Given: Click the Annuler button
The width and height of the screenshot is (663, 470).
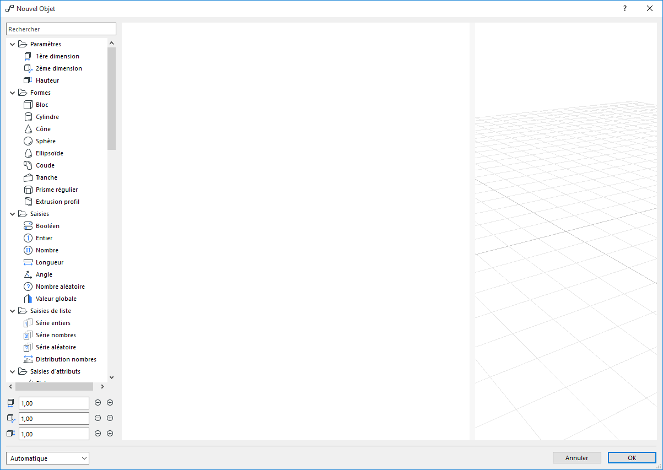Looking at the screenshot, I should coord(576,457).
